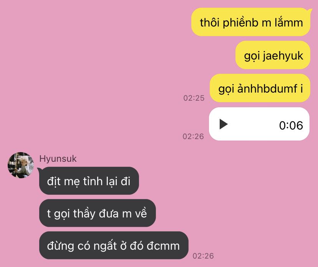Tap the 0:06 voice message duration
Screen dimensions: 318x267
coord(291,125)
